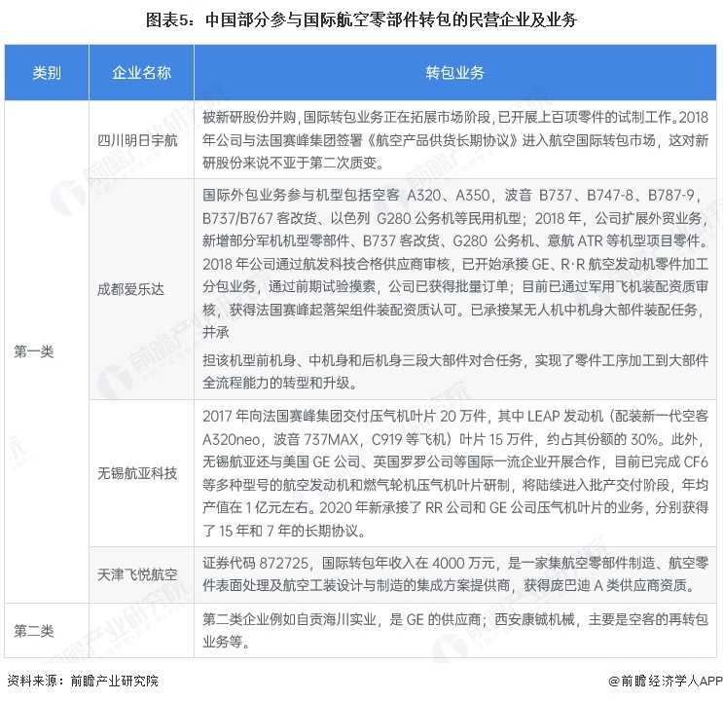Click the 第二类企业例如自贡海川实业 description
This screenshot has width=723, height=701.
click(455, 630)
